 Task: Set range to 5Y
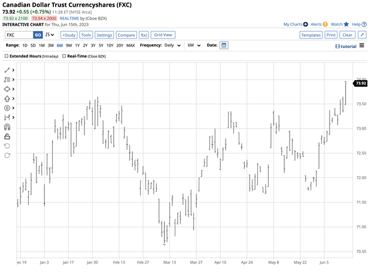(x=101, y=45)
